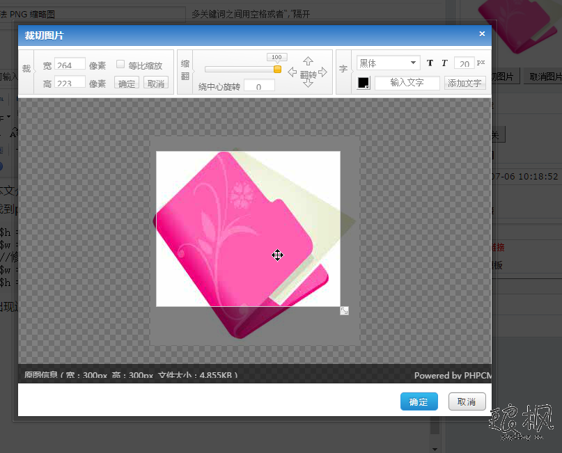This screenshot has height=453, width=562.
Task: Click the flip up arrow icon
Action: coord(308,61)
